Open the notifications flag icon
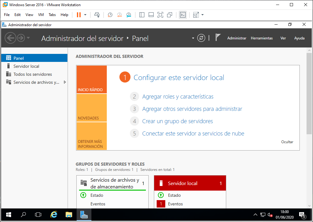The width and height of the screenshot is (313, 222). coord(218,38)
